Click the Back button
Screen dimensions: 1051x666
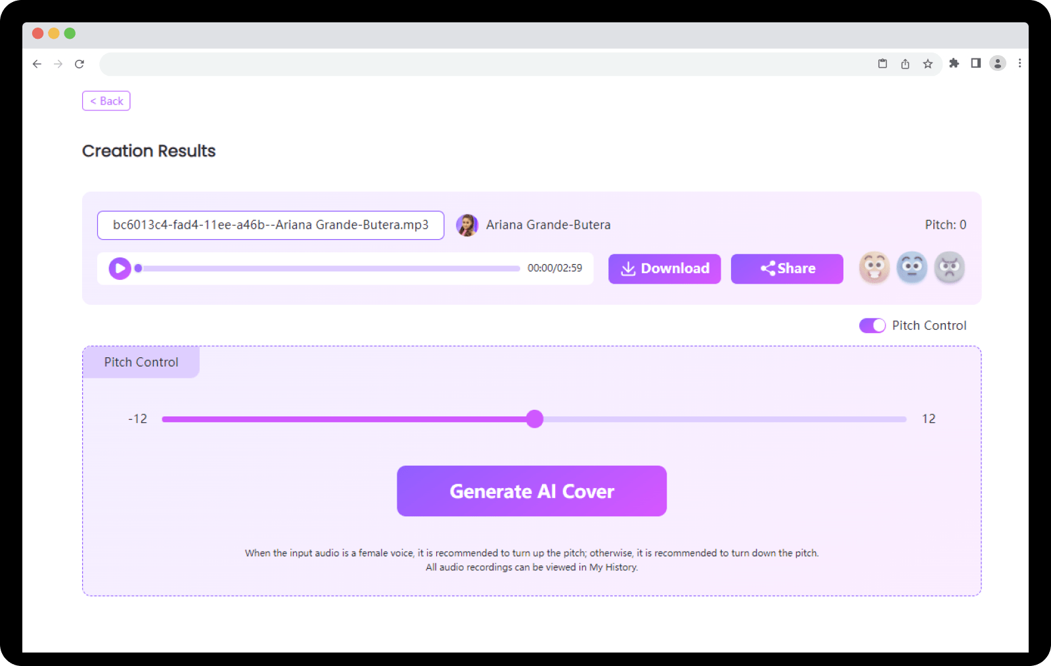click(x=106, y=101)
